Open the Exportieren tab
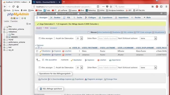This screenshot has height=95, width=170. pyautogui.click(x=105, y=17)
